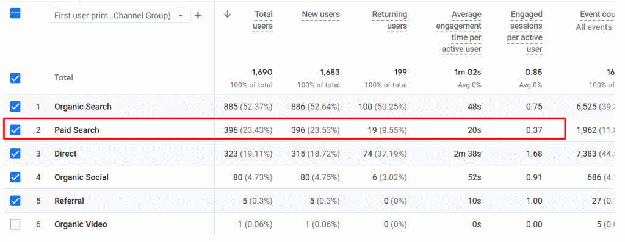Click the 0.00 engaged sessions cell
Viewport: 625px width, 242px height.
(535, 224)
